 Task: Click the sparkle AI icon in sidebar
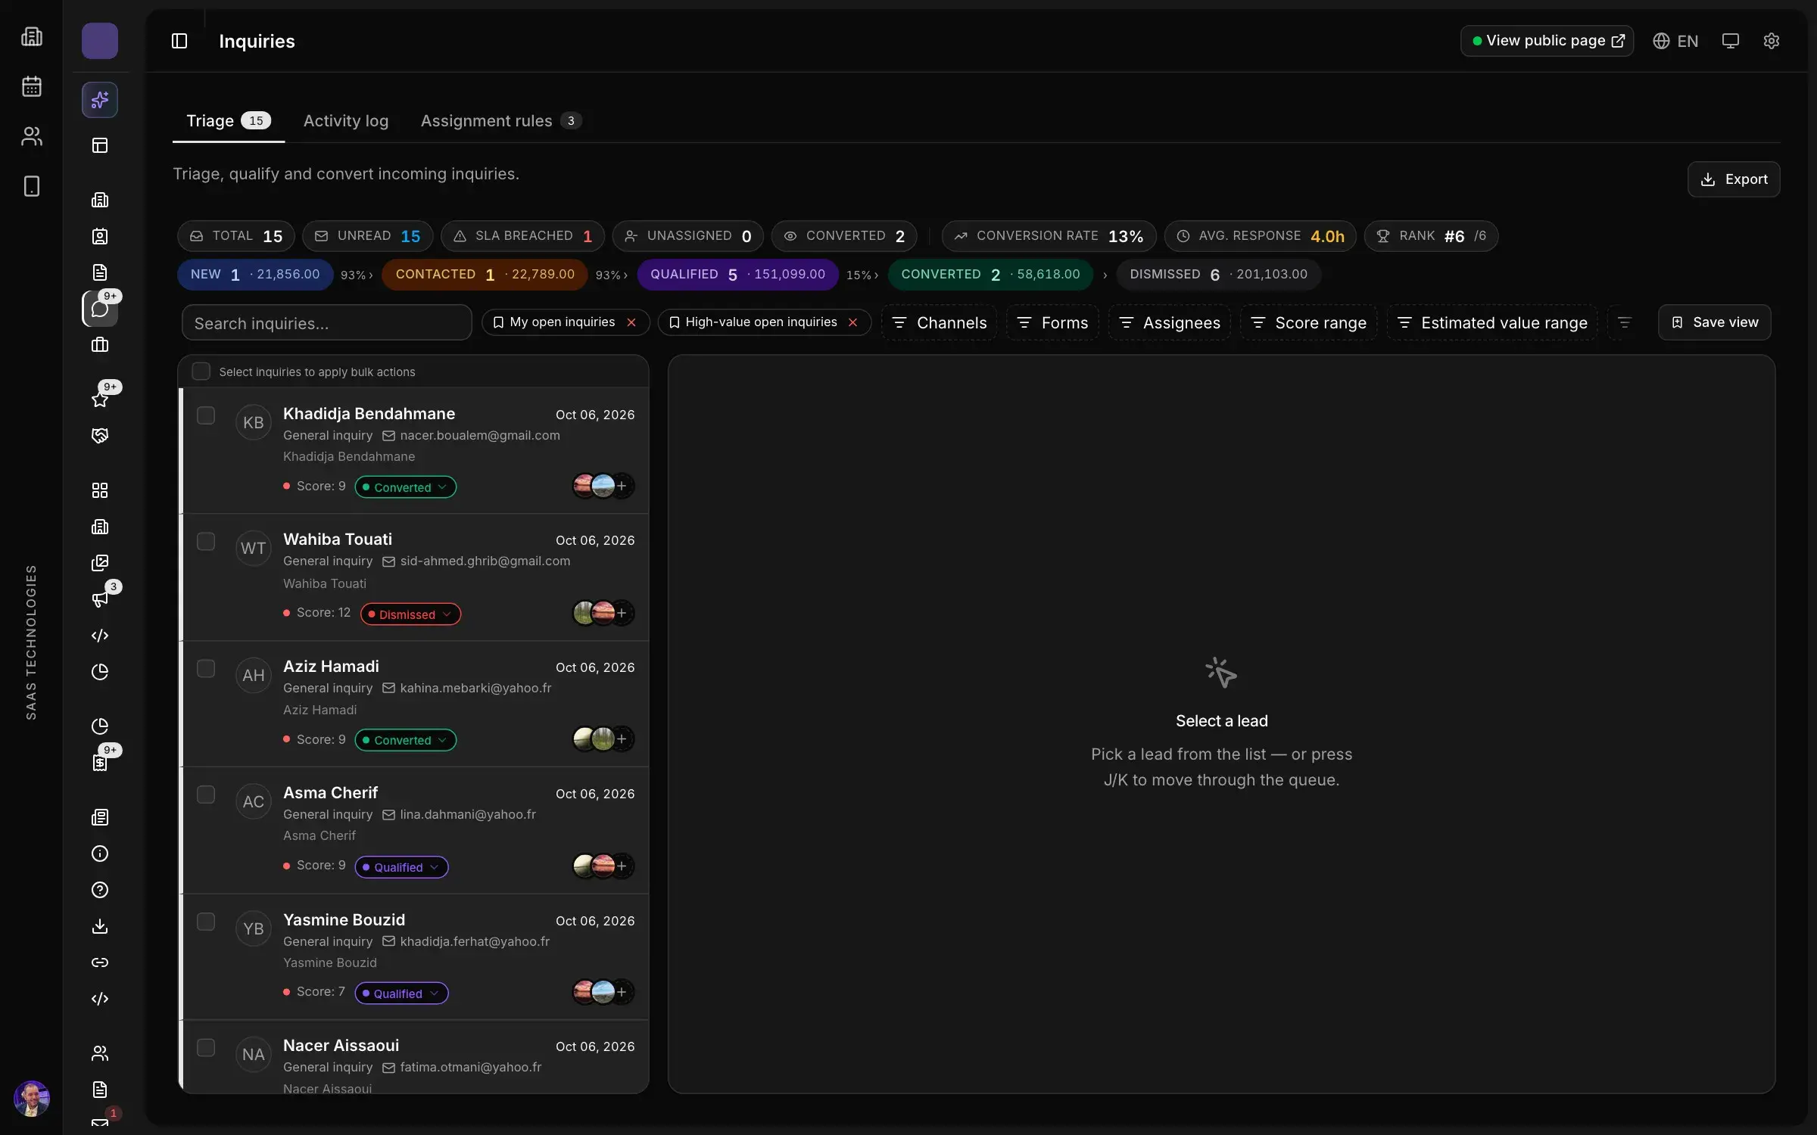(100, 100)
